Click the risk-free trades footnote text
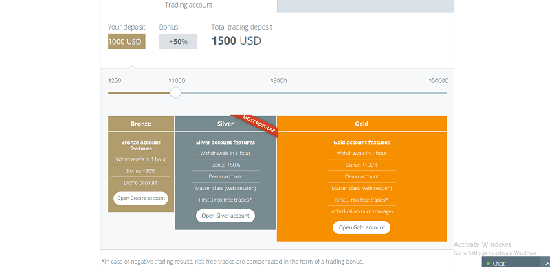The height and width of the screenshot is (267, 550). (232, 262)
